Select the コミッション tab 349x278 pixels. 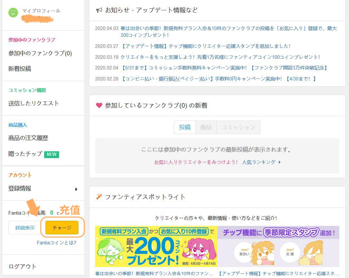(238, 127)
